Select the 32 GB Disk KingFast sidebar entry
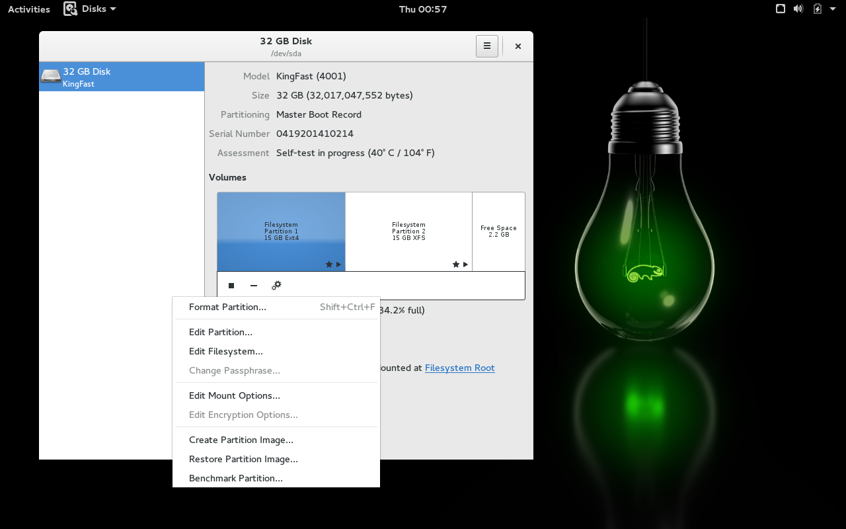The width and height of the screenshot is (846, 529). click(x=122, y=77)
